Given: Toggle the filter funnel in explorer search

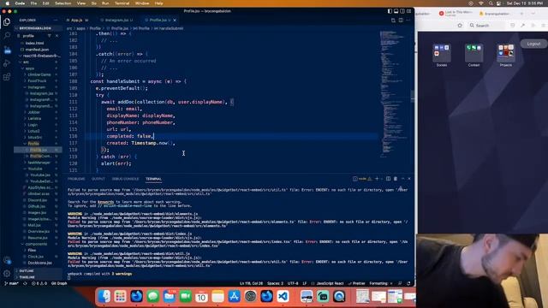Looking at the screenshot, I should (x=50, y=36).
